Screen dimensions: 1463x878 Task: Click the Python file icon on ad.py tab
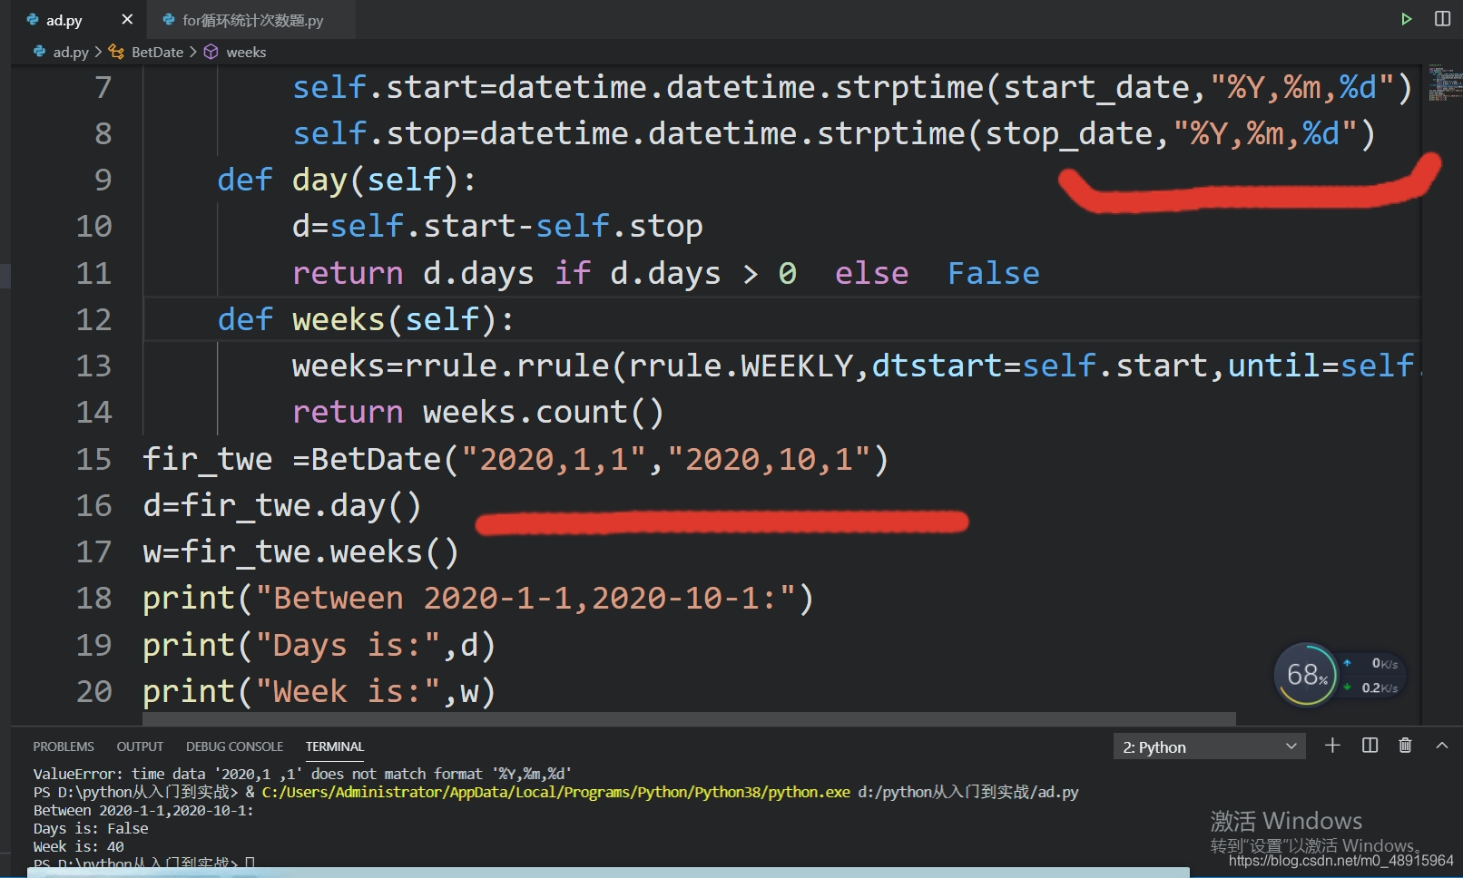click(33, 19)
